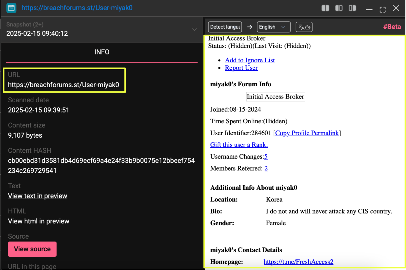Screen dimensions: 406x270
Task: Click the AI translate button
Action: (304, 27)
